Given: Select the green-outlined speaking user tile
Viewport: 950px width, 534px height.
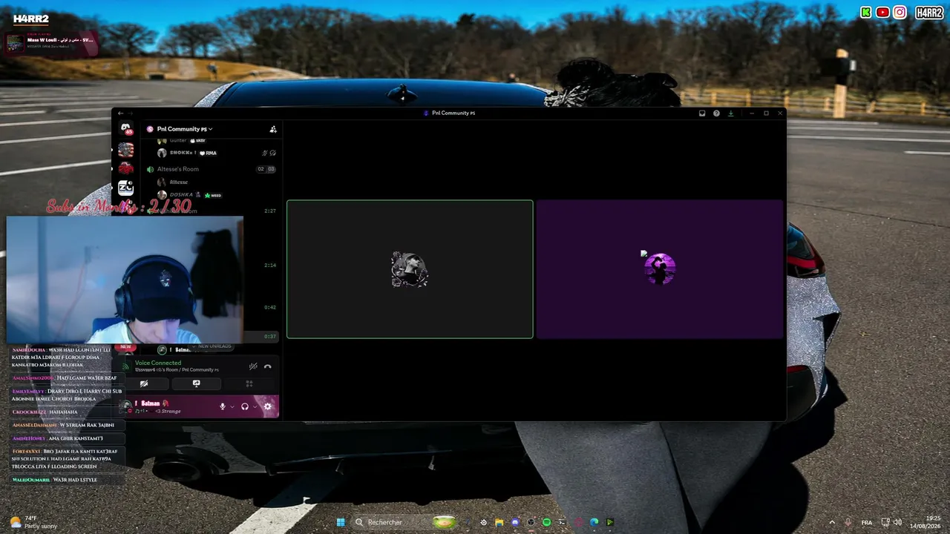Looking at the screenshot, I should 410,269.
